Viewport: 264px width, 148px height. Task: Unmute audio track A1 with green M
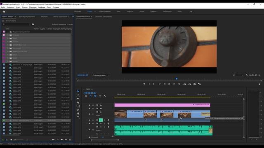tap(101, 120)
